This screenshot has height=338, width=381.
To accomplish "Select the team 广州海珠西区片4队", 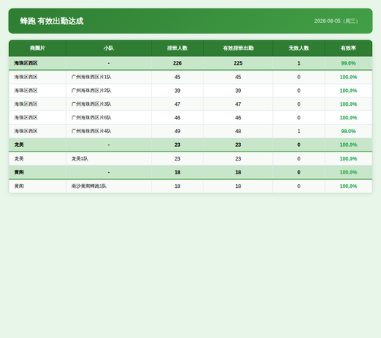I will (91, 131).
